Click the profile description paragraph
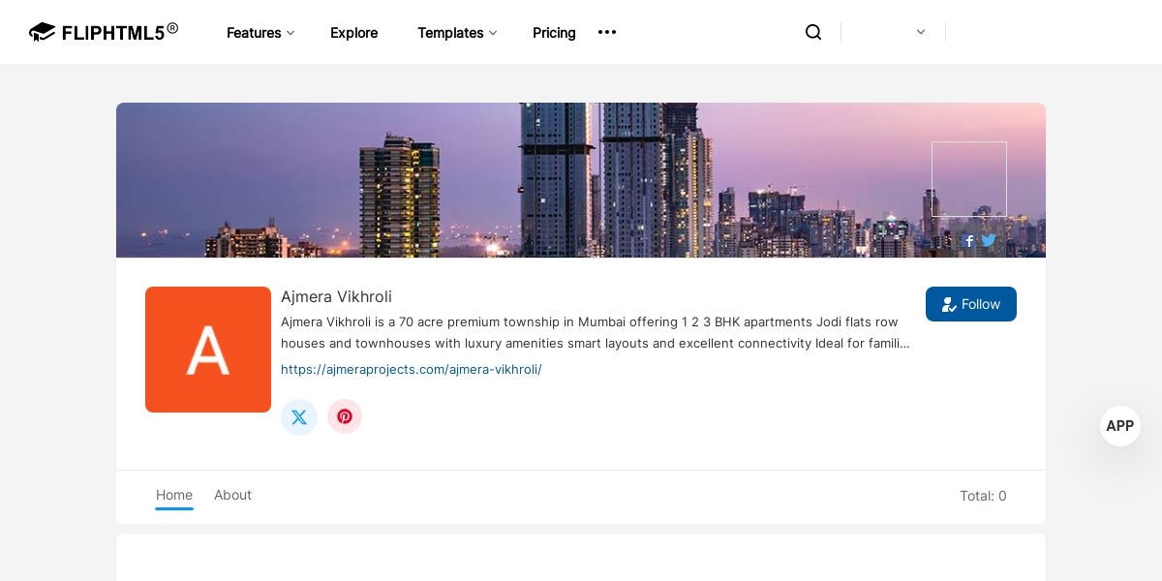This screenshot has height=581, width=1162. [596, 332]
